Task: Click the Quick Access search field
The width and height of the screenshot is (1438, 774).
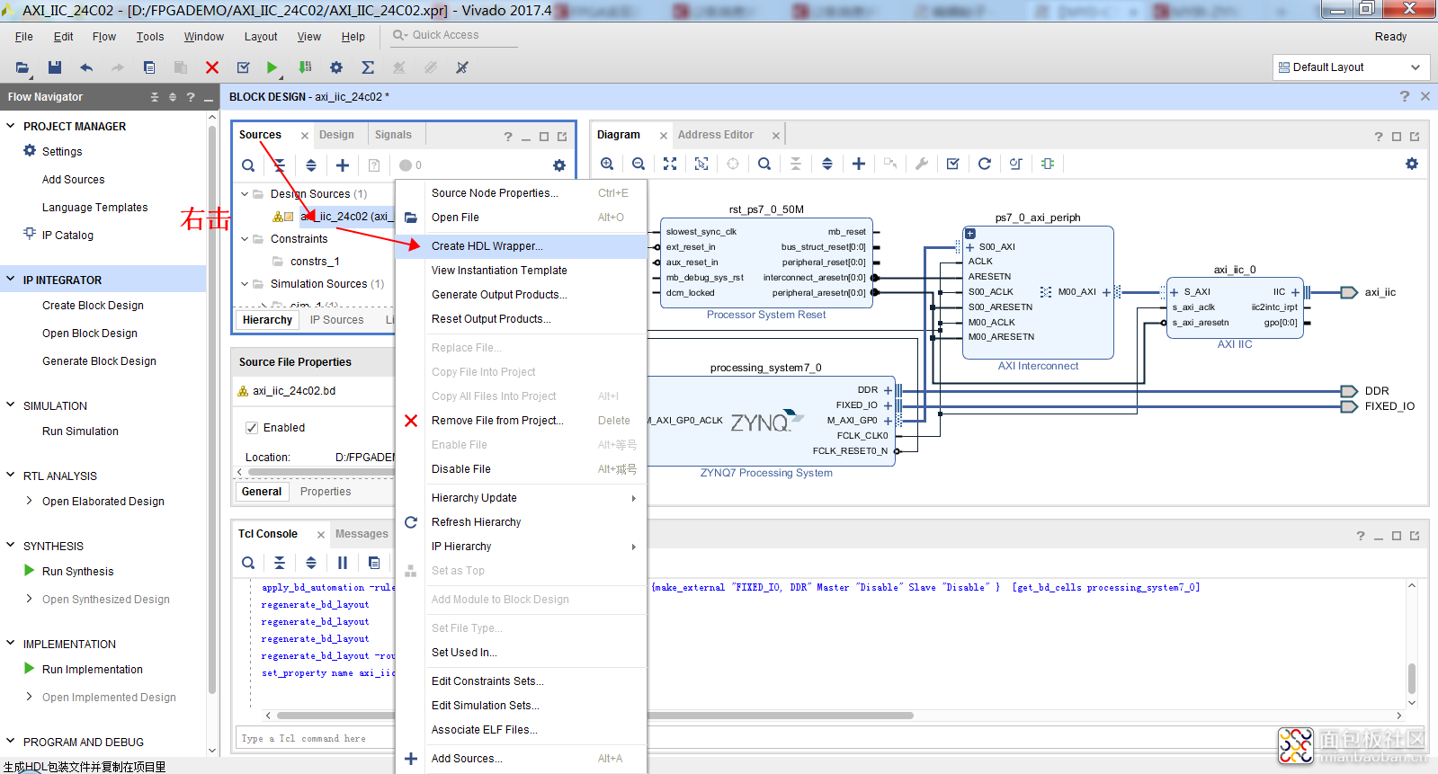Action: click(454, 35)
